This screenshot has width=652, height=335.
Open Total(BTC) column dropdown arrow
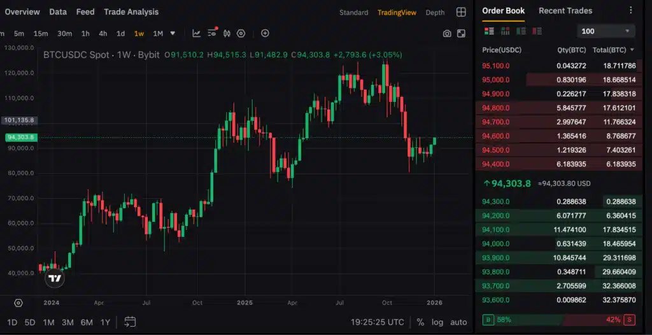(x=632, y=50)
